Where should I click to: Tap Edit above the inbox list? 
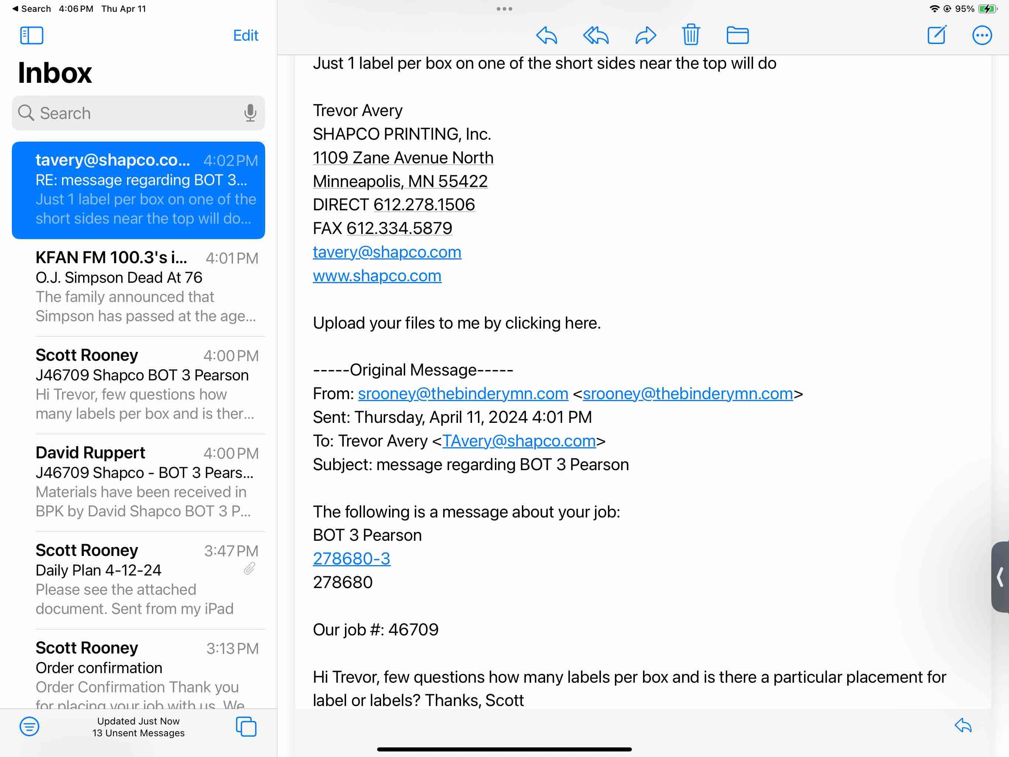click(245, 35)
